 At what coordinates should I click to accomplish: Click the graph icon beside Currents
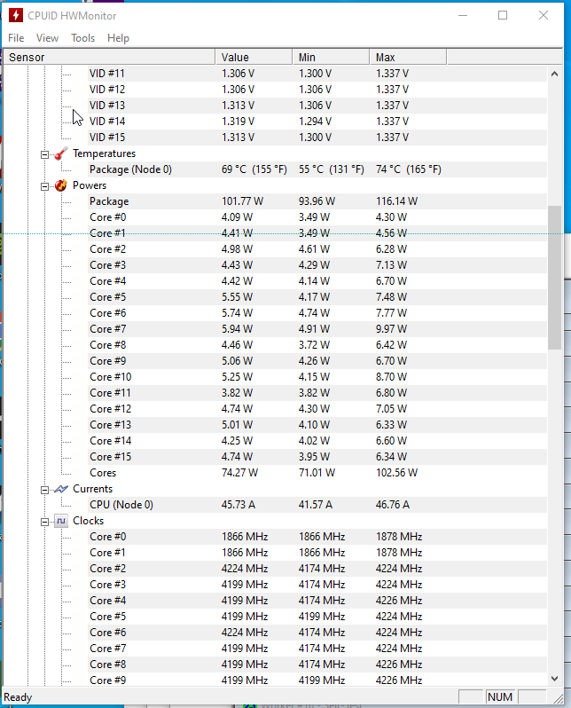(x=61, y=489)
